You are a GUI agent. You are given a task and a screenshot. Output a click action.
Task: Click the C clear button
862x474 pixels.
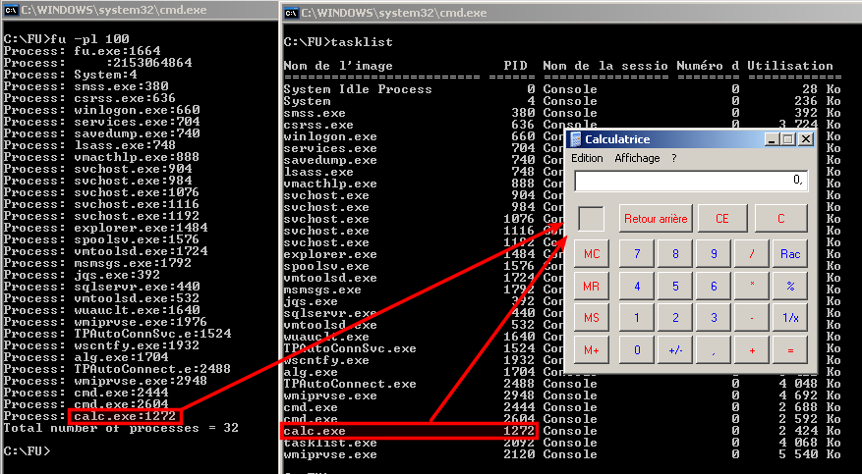click(x=780, y=219)
